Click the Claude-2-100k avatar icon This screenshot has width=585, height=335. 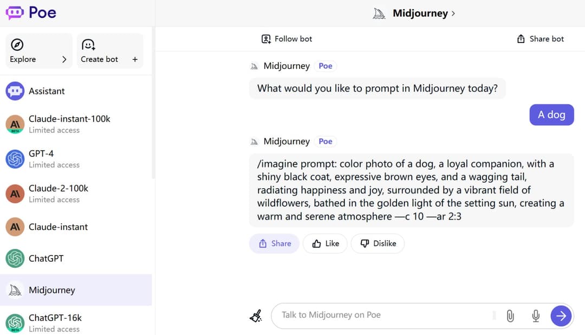[15, 194]
